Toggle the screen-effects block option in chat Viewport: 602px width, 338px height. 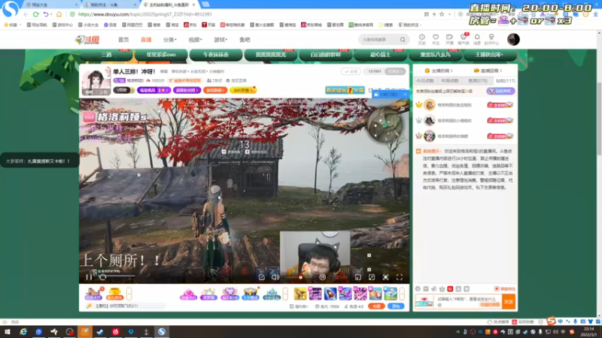(x=504, y=289)
